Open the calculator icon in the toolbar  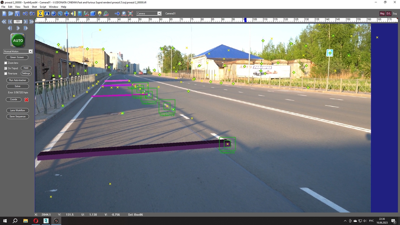point(80,13)
